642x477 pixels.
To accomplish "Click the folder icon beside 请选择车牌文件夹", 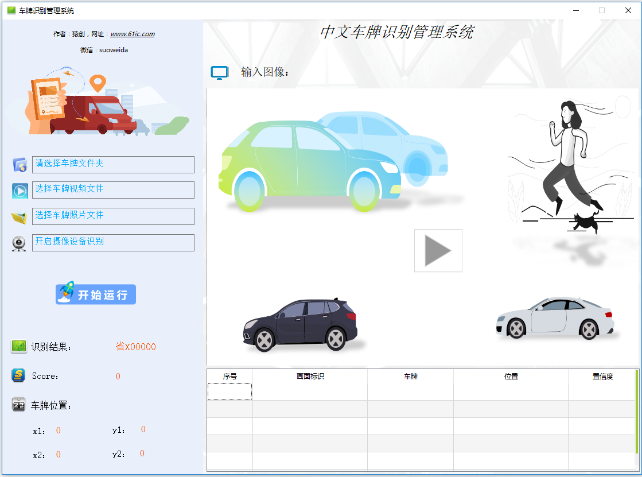I will [x=20, y=165].
